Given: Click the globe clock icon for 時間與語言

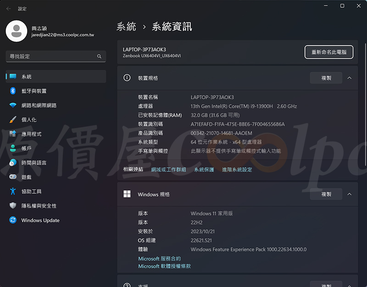Looking at the screenshot, I should click(13, 163).
